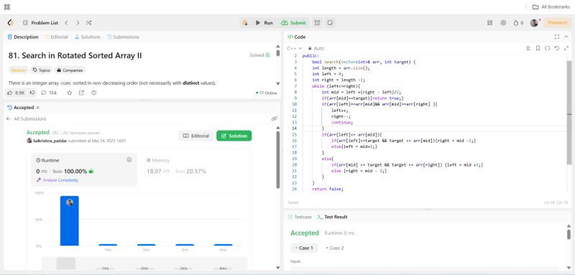Switch to the Testcase tab

tap(300, 217)
